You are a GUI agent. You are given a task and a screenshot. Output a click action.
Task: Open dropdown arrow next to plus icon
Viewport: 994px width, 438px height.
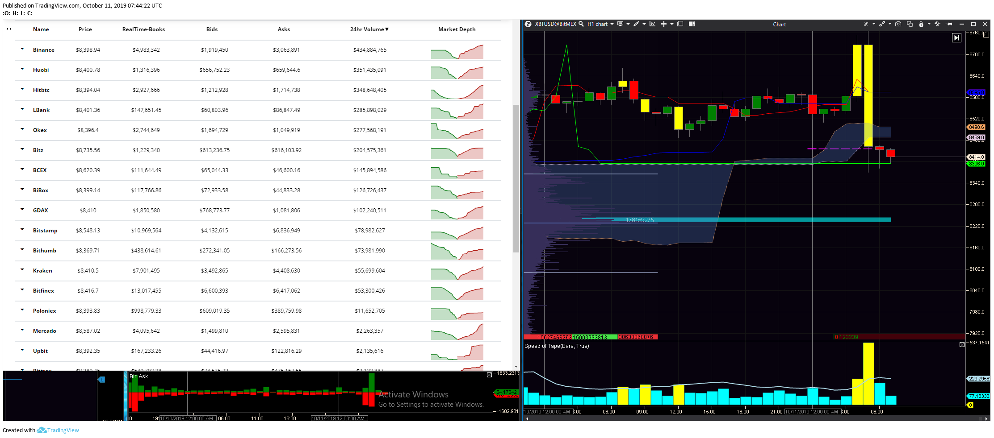[672, 24]
